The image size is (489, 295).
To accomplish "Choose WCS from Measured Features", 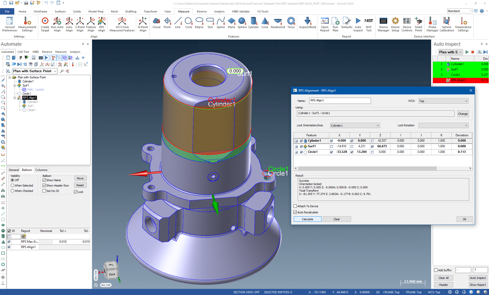I will tap(122, 24).
